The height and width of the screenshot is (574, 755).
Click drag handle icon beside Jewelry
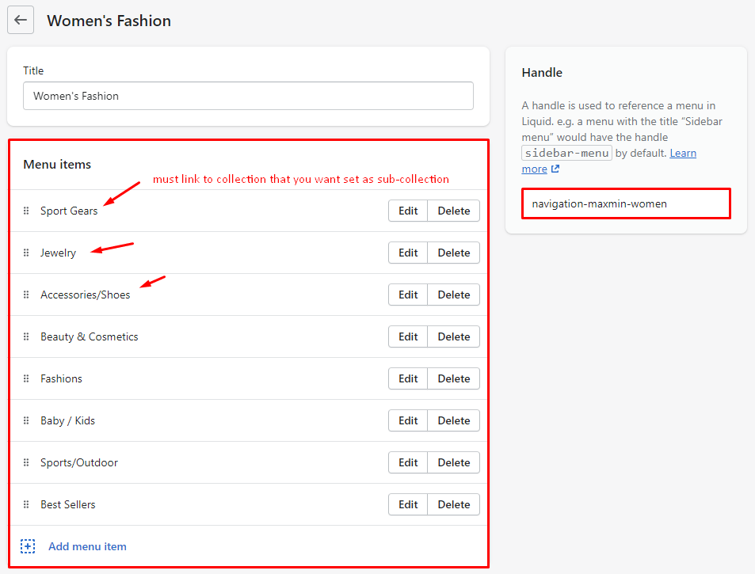(26, 253)
